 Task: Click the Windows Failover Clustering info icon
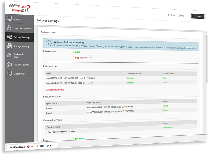48,43
